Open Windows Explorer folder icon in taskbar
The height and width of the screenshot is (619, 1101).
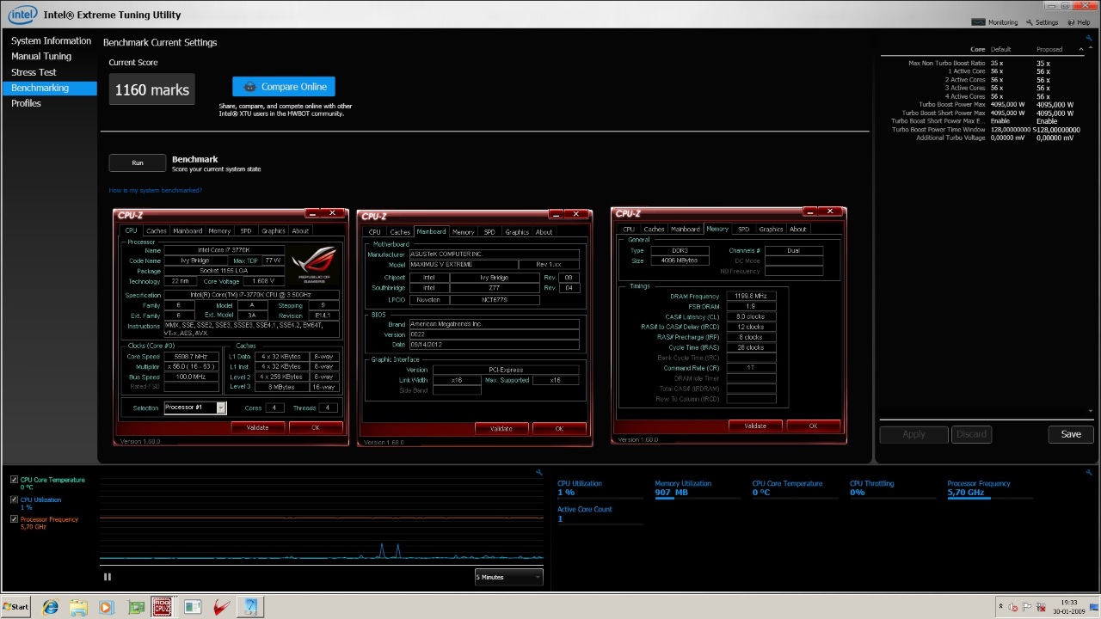(78, 607)
